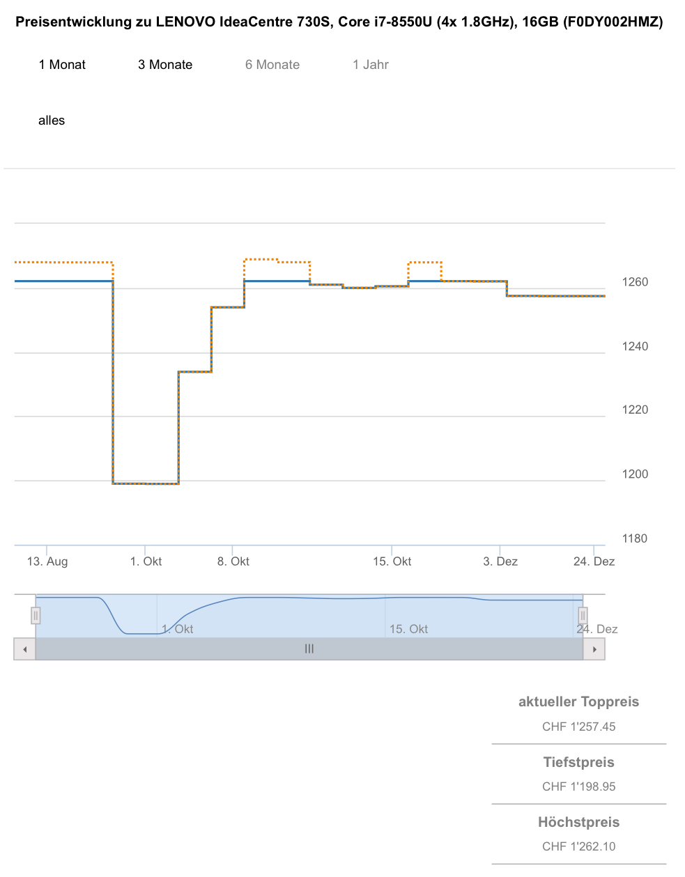Click the 15. Okt main axis label
The image size is (685, 877).
[x=392, y=561]
